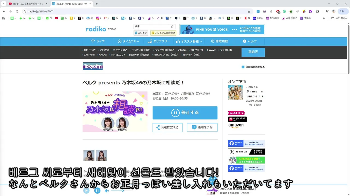The image size is (350, 196).
Task: Open a new browser tab
Action: pos(97,4)
